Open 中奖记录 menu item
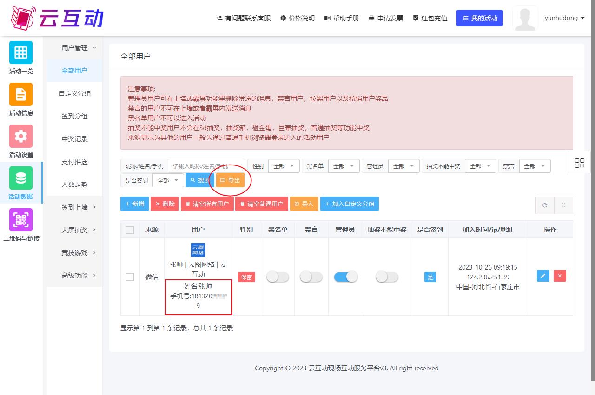Viewport: 595px width, 395px height. click(x=74, y=139)
